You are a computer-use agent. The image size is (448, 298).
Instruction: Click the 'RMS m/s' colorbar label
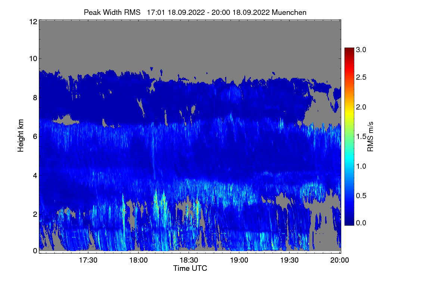point(370,136)
